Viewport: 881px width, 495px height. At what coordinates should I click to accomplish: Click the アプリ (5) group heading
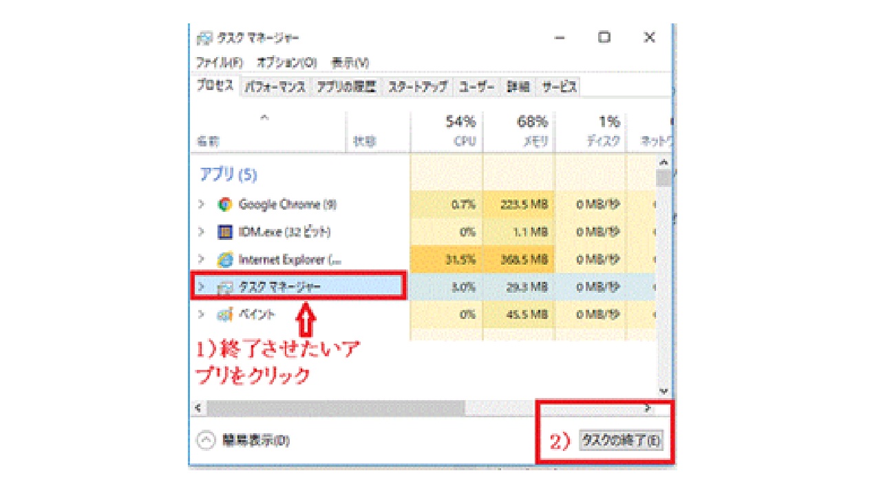point(229,175)
